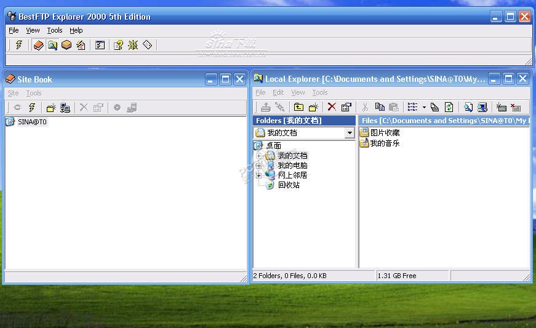Click the diagonal transfer arrows icon in Local Explorer

(x=280, y=107)
